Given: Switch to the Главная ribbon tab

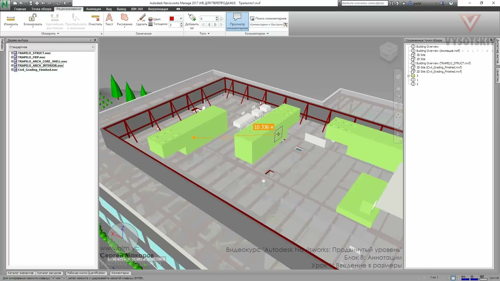Looking at the screenshot, I should coord(20,9).
